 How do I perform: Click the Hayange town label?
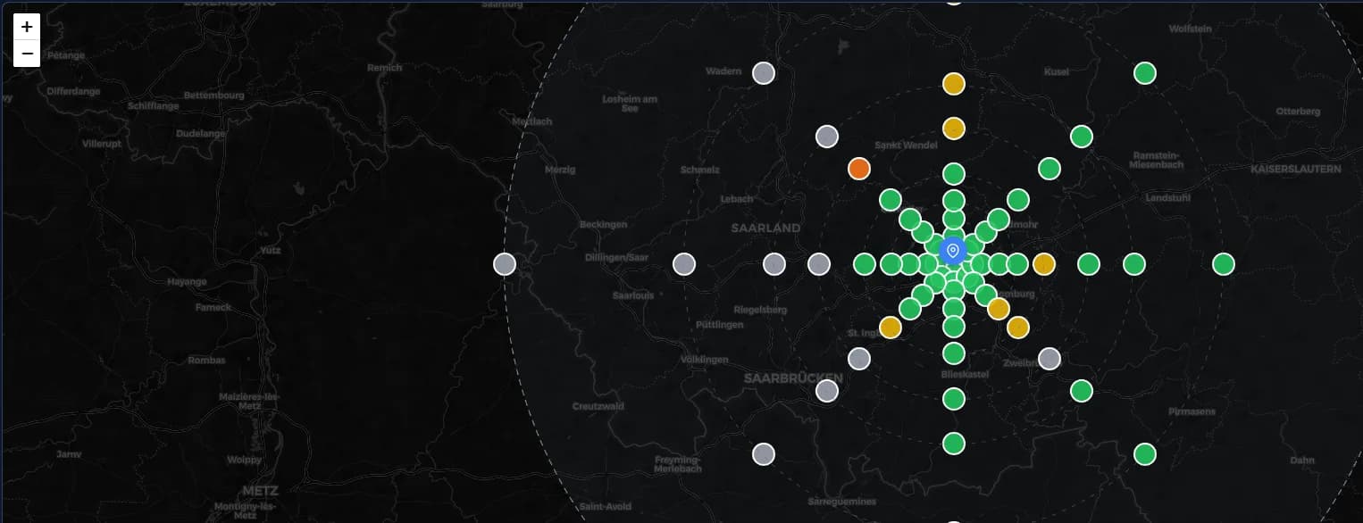[x=187, y=282]
